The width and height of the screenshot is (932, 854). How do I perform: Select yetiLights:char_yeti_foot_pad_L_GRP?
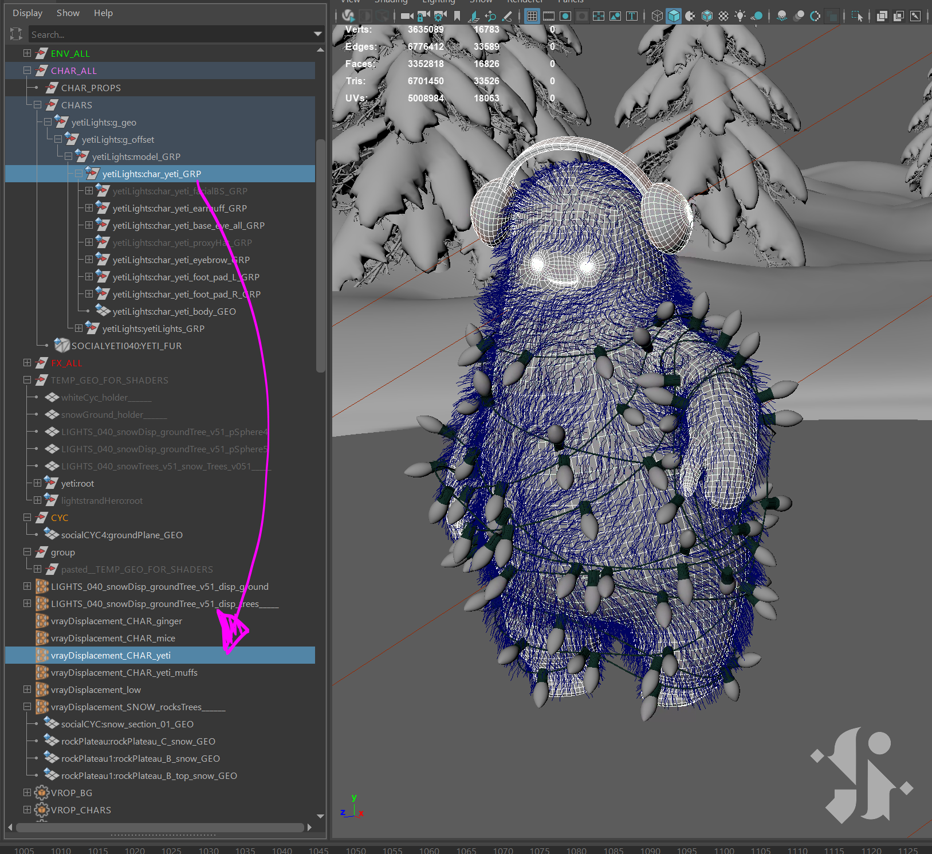coord(186,277)
